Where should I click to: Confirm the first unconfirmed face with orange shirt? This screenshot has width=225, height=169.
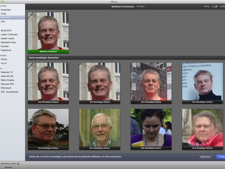[x=48, y=83]
